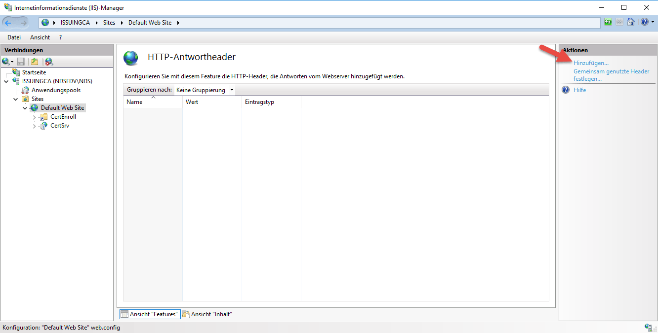The height and width of the screenshot is (333, 658).
Task: Expand the CertEnroll node
Action: point(34,117)
